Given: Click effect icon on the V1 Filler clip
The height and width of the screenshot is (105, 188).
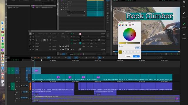Looking at the screenshot, I should (98, 77).
